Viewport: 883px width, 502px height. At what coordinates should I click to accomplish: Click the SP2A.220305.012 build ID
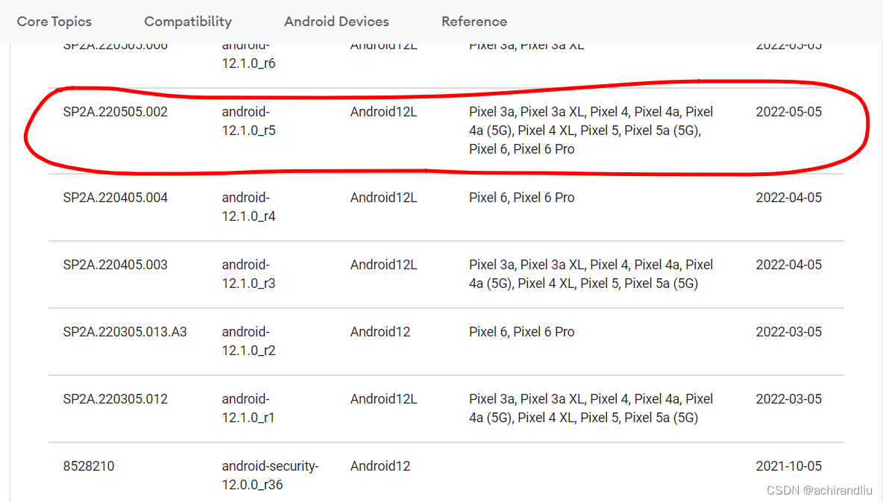click(113, 399)
